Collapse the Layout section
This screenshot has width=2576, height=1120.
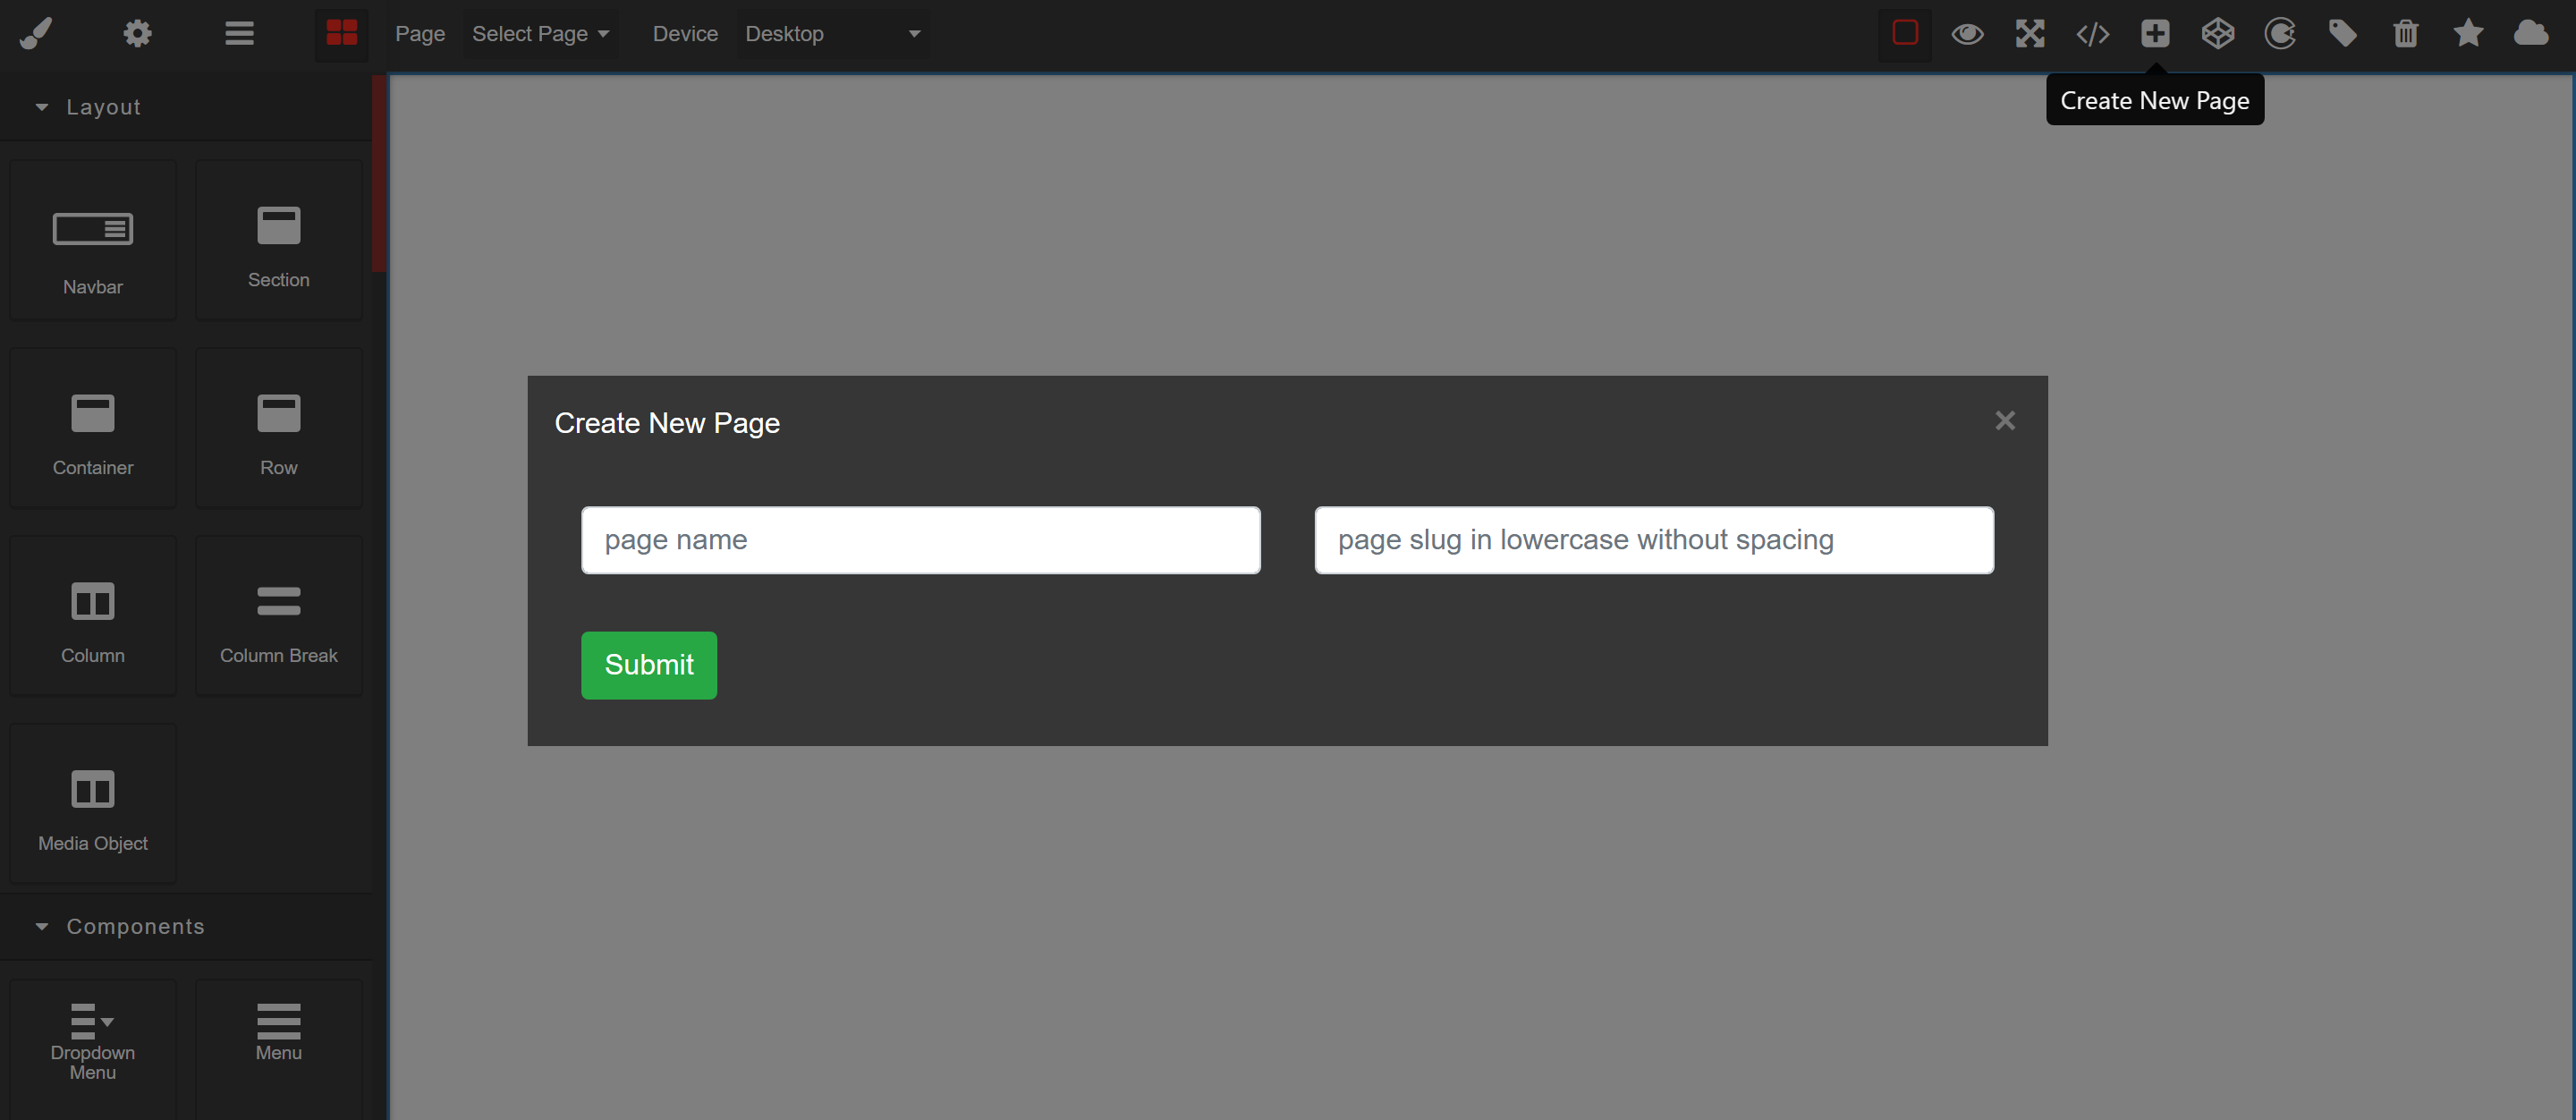tap(88, 107)
